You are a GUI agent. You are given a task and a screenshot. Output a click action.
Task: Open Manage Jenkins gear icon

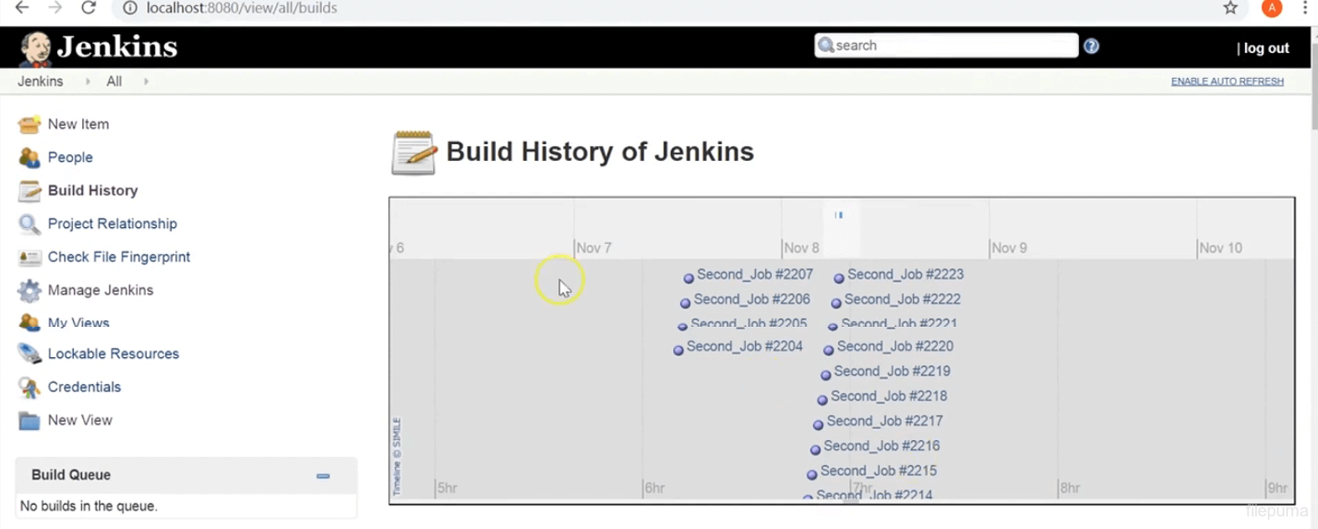pos(29,290)
